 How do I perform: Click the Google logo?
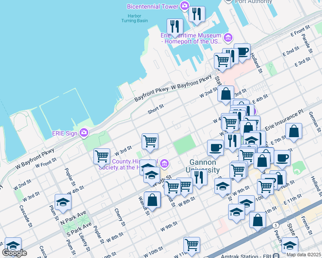[14, 253]
